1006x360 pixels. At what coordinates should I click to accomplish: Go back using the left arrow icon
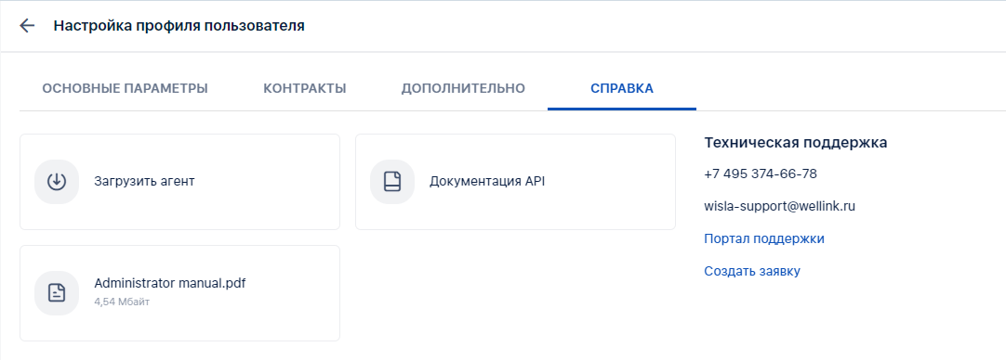[27, 26]
